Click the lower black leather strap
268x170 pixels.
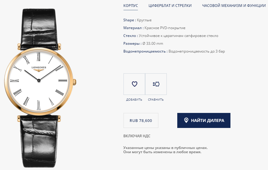(x=39, y=141)
